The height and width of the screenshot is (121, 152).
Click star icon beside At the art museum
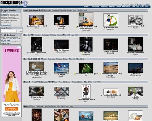(128, 52)
